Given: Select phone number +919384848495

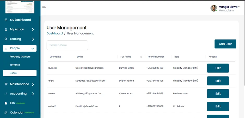Looking at the screenshot, I should coord(155,81).
